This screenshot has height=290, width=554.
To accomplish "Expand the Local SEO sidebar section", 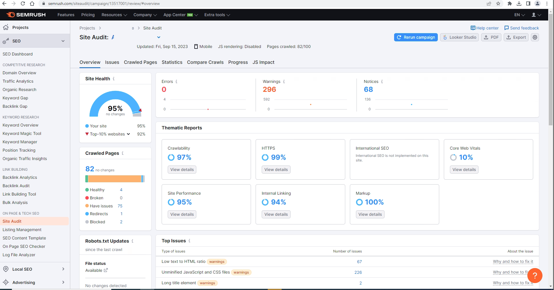I will (63, 269).
